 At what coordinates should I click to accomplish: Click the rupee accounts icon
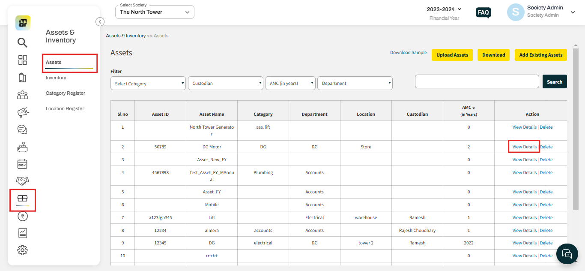tap(22, 216)
